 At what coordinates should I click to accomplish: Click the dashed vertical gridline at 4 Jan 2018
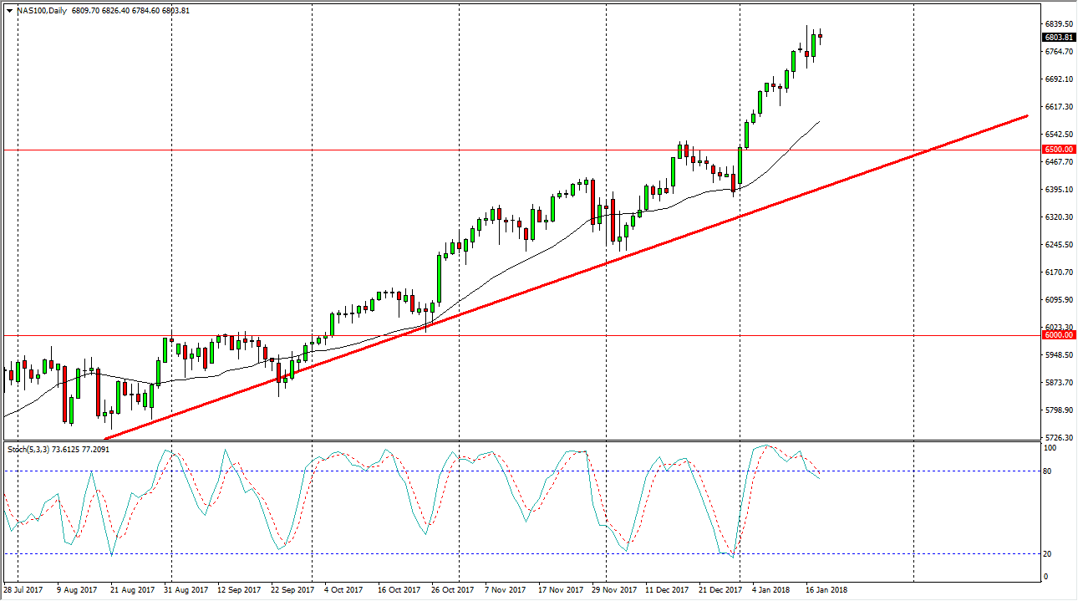coord(739,251)
